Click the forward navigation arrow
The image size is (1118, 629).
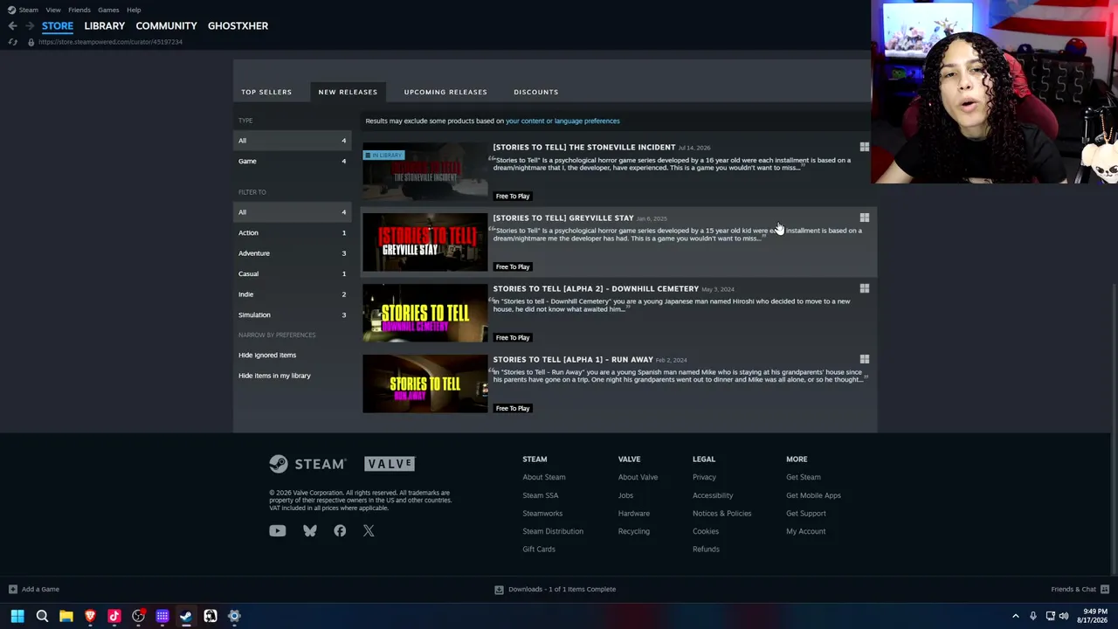[29, 26]
